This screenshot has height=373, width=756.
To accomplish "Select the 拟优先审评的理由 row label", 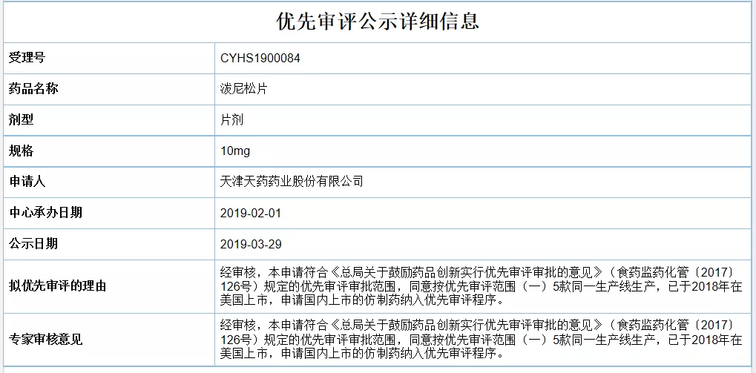I will pos(57,286).
